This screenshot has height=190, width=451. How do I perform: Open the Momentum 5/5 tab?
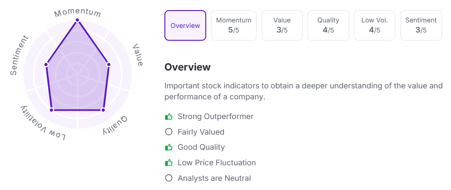click(234, 26)
